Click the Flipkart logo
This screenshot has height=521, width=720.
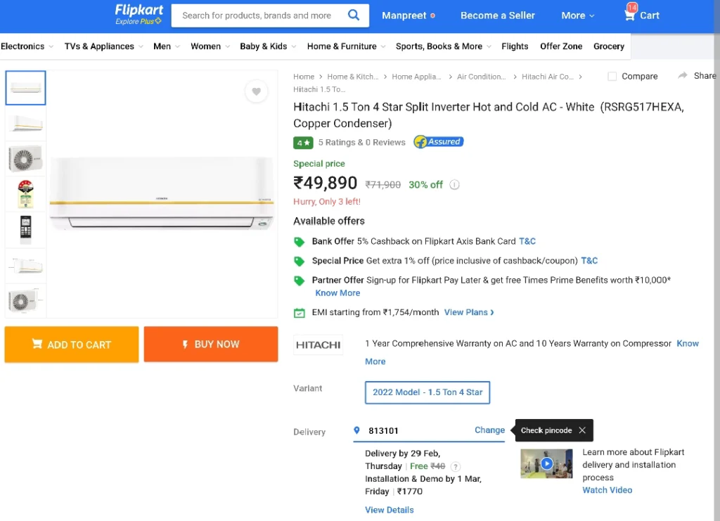139,14
